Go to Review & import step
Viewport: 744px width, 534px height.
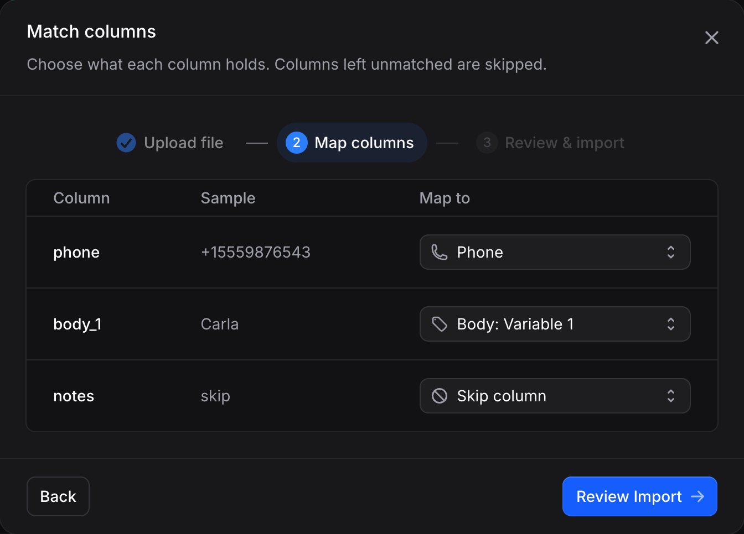point(550,143)
